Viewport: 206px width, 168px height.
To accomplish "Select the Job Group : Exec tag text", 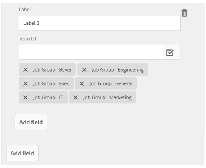I will [x=51, y=84].
